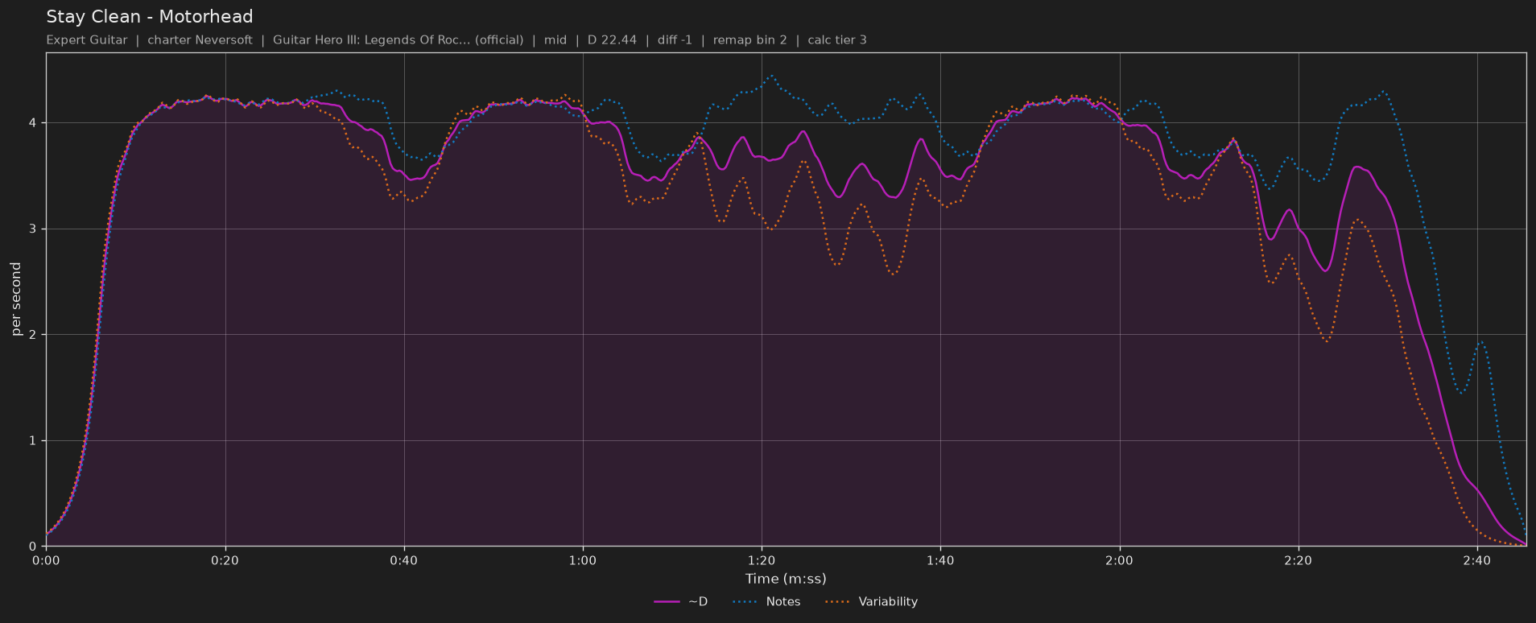Click the 'calc tier 3' subtitle entry
This screenshot has width=1536, height=623.
(837, 40)
